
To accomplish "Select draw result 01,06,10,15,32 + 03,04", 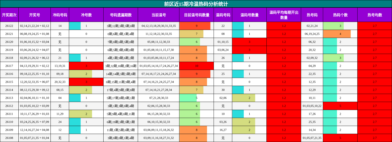I will point(34,42).
